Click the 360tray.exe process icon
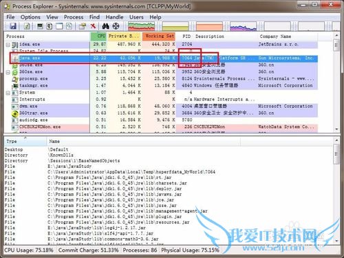This screenshot has height=258, width=344. [x=15, y=114]
